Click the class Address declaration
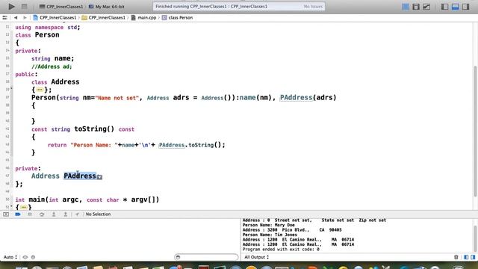 [x=55, y=81]
